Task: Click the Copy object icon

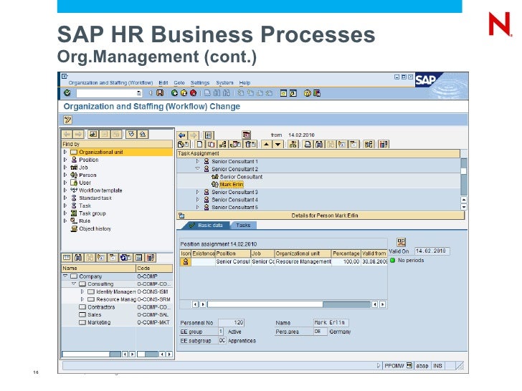Action: point(211,145)
